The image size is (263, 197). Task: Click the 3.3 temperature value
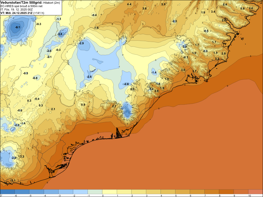point(217,59)
